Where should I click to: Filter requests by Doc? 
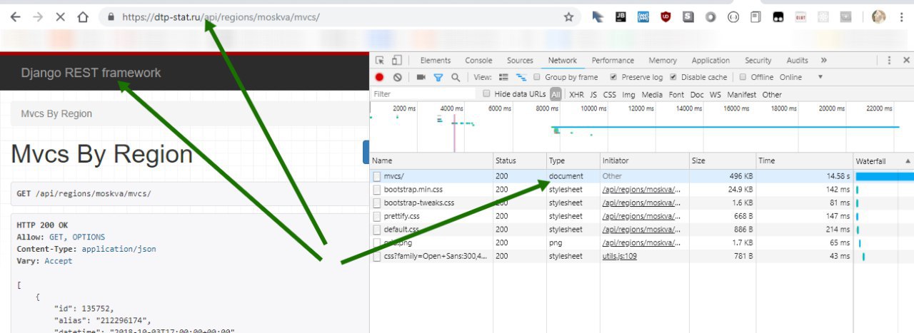click(696, 94)
